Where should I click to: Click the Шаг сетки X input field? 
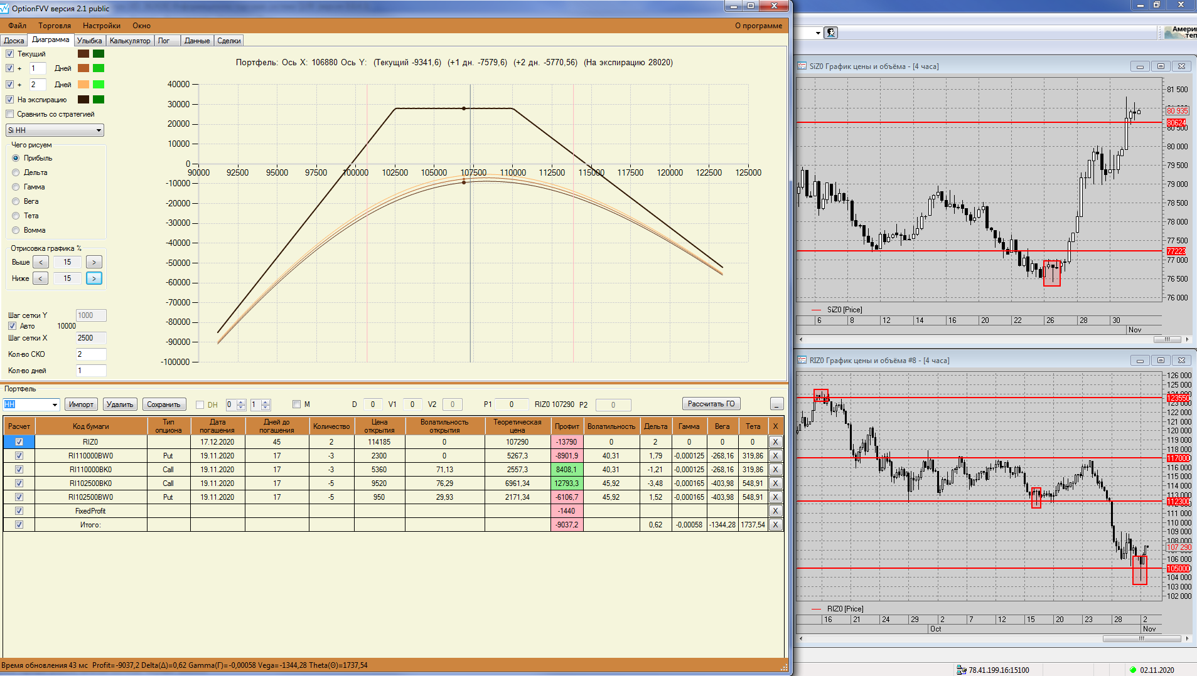point(91,338)
